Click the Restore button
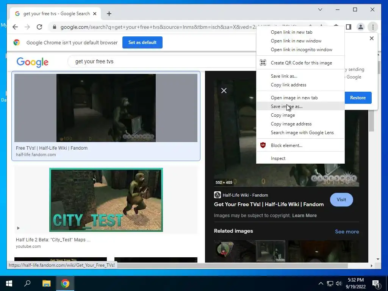The width and height of the screenshot is (388, 291). tap(358, 98)
